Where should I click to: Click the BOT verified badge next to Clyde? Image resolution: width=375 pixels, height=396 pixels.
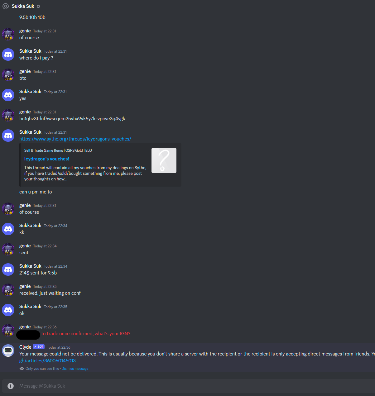click(x=39, y=347)
